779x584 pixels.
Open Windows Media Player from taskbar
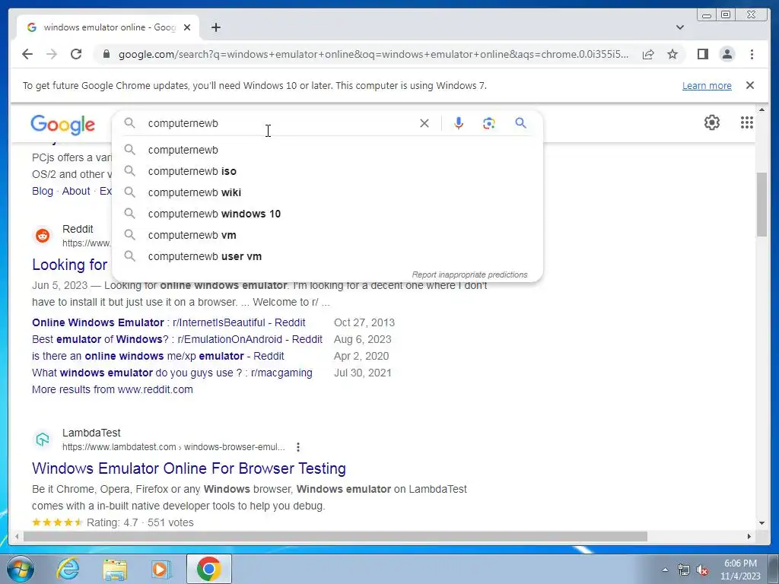[160, 569]
